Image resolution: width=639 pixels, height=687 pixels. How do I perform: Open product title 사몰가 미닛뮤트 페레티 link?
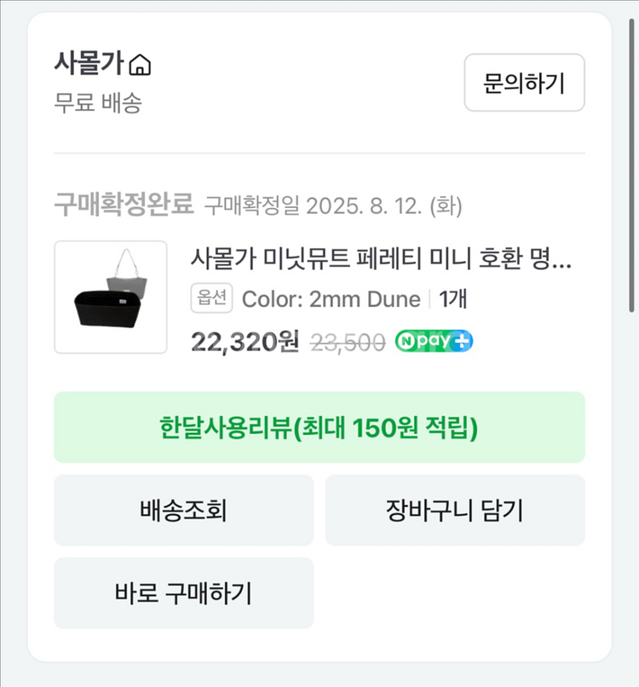click(381, 258)
